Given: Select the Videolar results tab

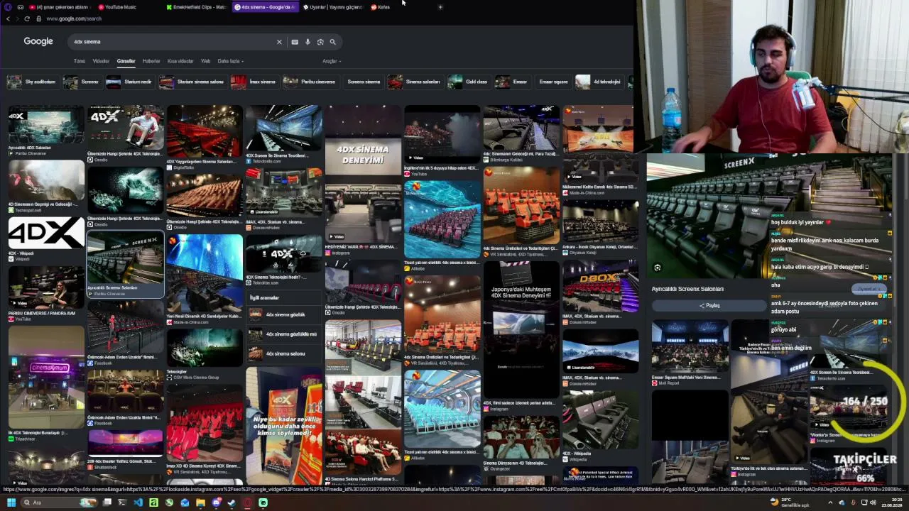Looking at the screenshot, I should click(x=101, y=61).
